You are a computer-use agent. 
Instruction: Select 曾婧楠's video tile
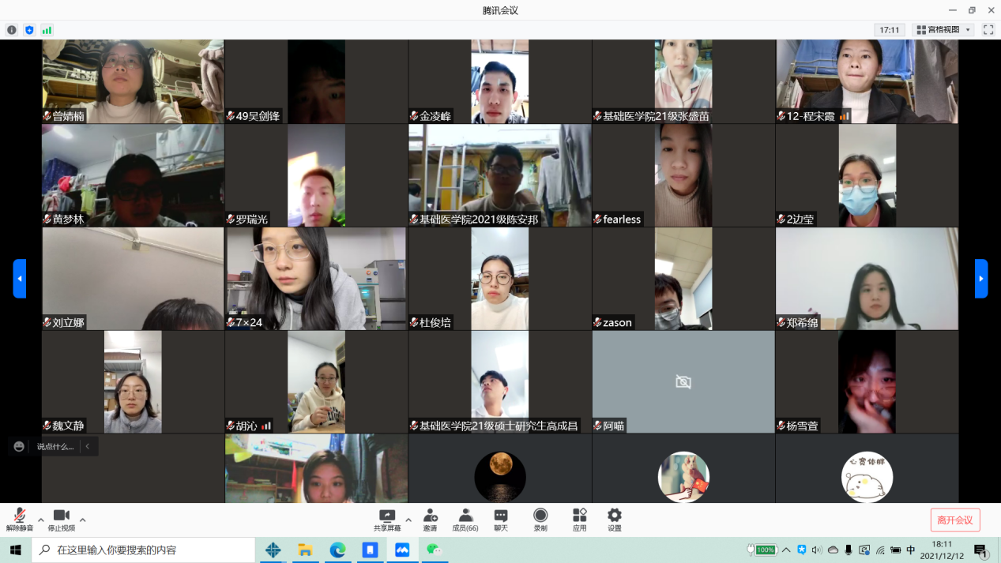click(x=133, y=82)
